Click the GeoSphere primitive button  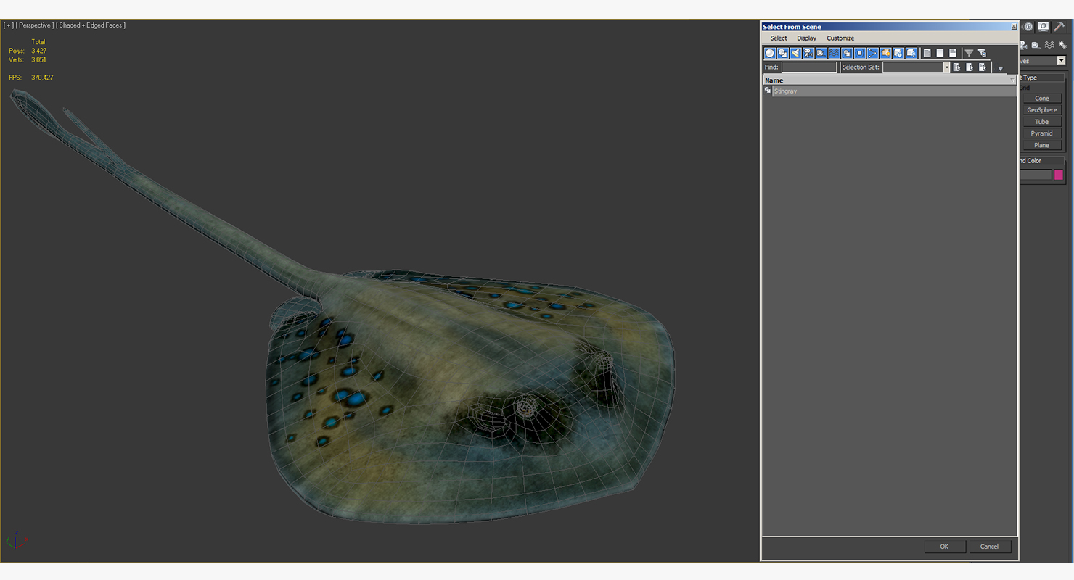point(1041,110)
